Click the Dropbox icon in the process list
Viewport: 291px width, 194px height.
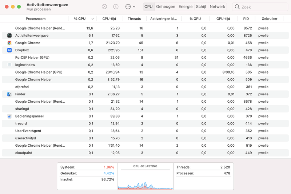click(9, 50)
